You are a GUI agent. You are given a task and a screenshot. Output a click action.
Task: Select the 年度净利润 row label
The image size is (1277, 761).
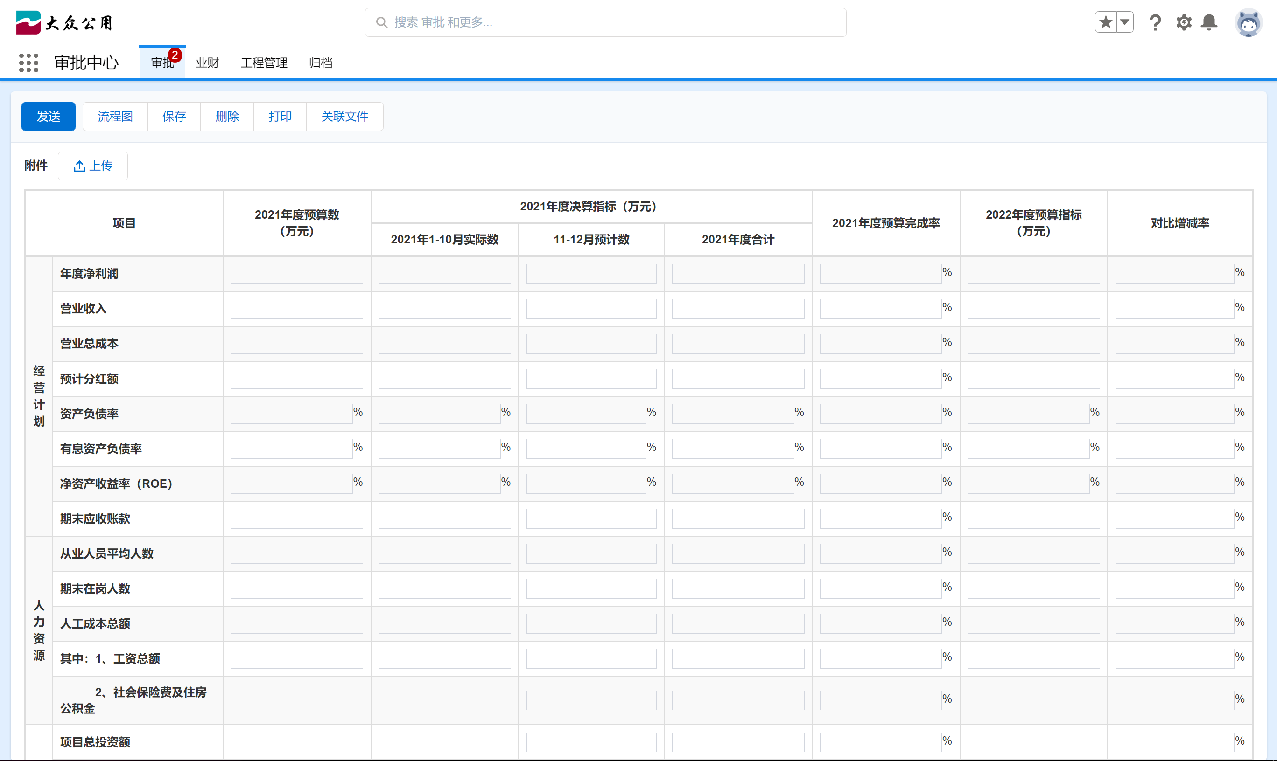89,274
